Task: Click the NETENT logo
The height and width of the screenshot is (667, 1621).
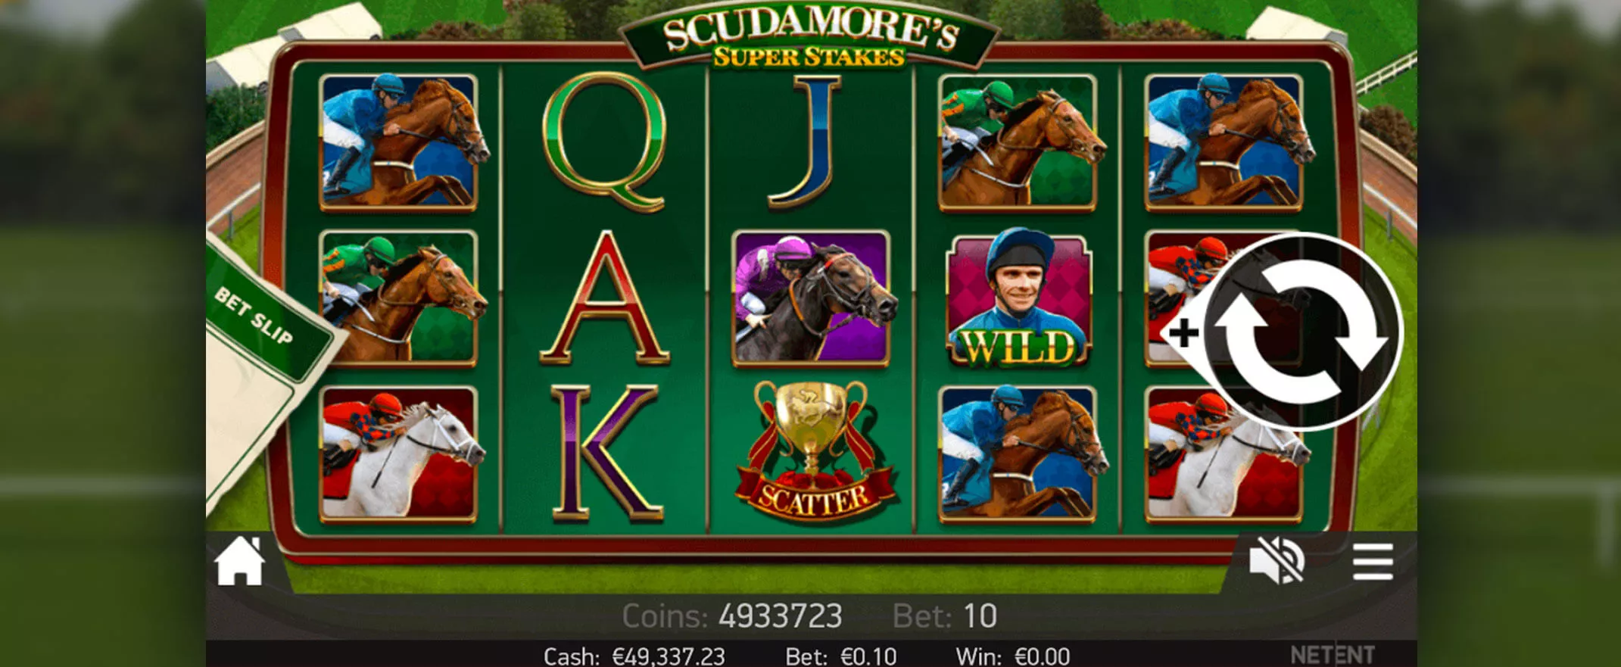Action: tap(1333, 655)
